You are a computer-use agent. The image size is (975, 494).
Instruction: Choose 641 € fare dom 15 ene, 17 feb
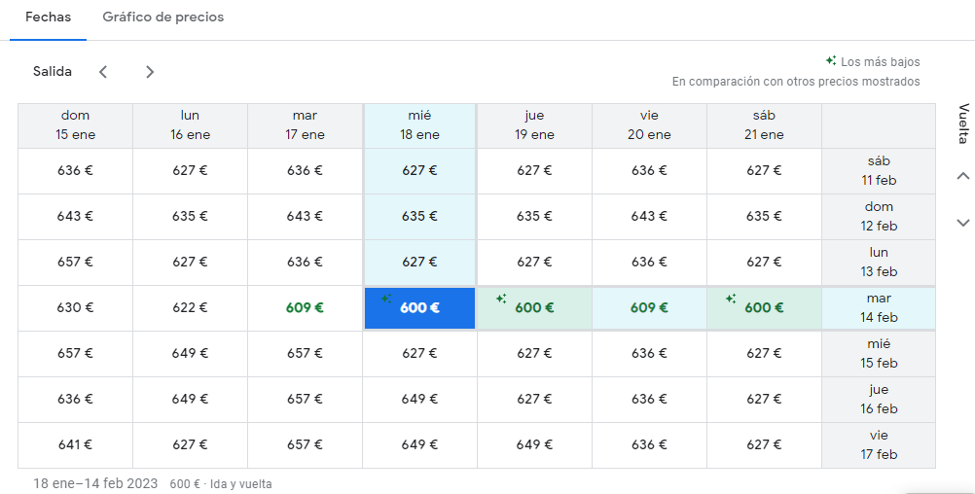coord(75,445)
